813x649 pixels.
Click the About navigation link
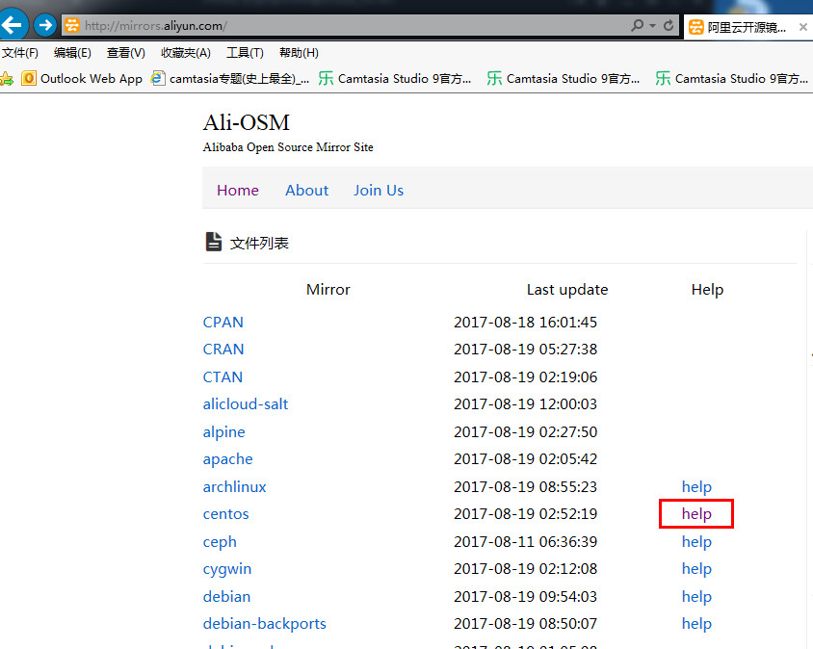coord(307,191)
